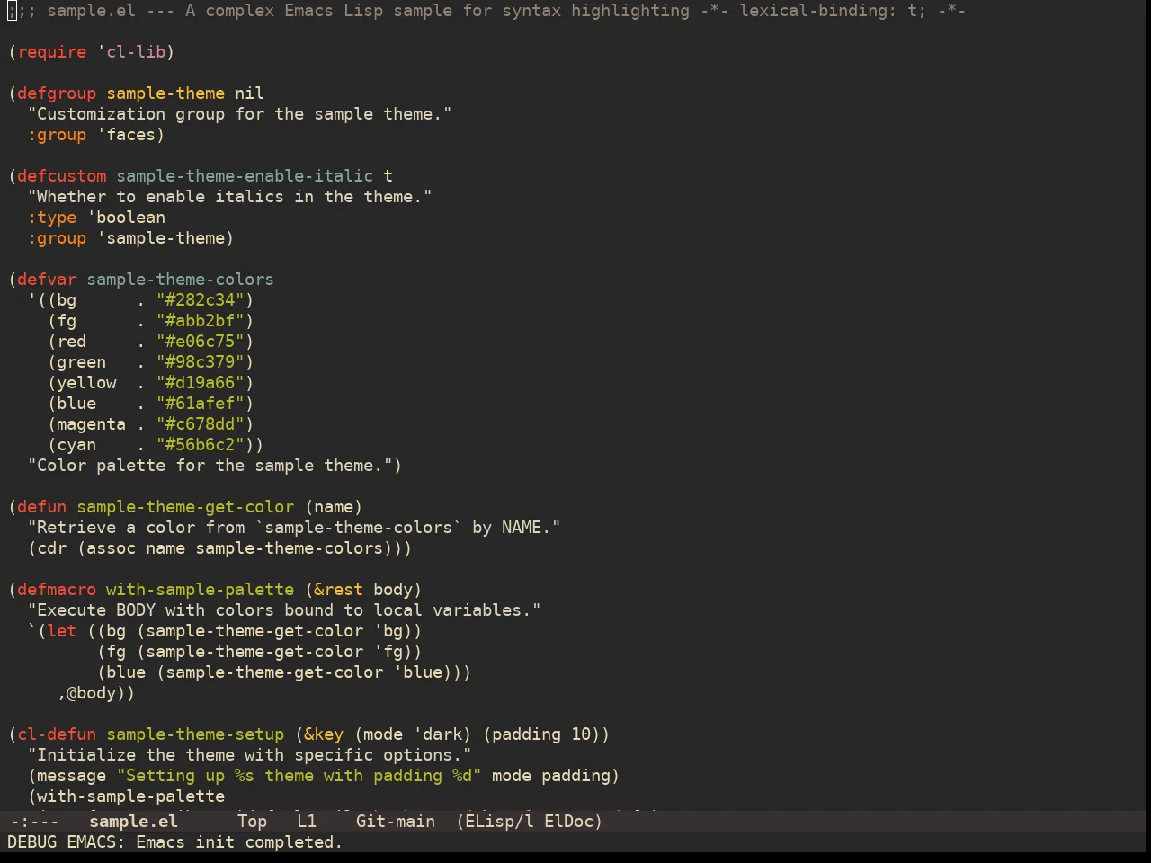The height and width of the screenshot is (863, 1151).
Task: Click 'lexical-binding: t;' in the header comment
Action: 832,11
